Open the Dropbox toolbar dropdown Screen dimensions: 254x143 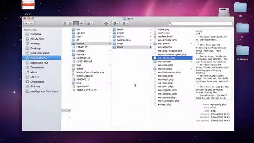point(115,23)
